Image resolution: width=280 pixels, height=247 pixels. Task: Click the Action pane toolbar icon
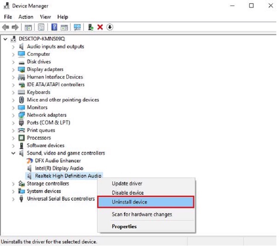pos(64,27)
